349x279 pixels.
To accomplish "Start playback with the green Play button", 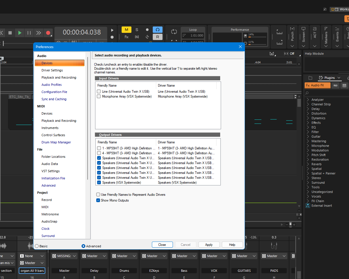I will tap(20, 33).
